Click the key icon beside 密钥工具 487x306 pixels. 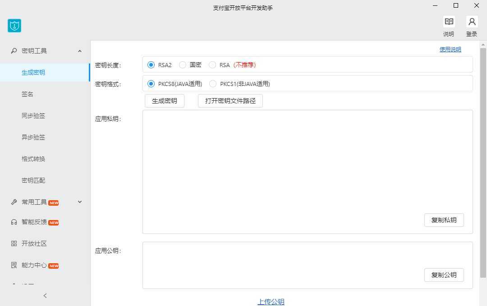tap(13, 51)
